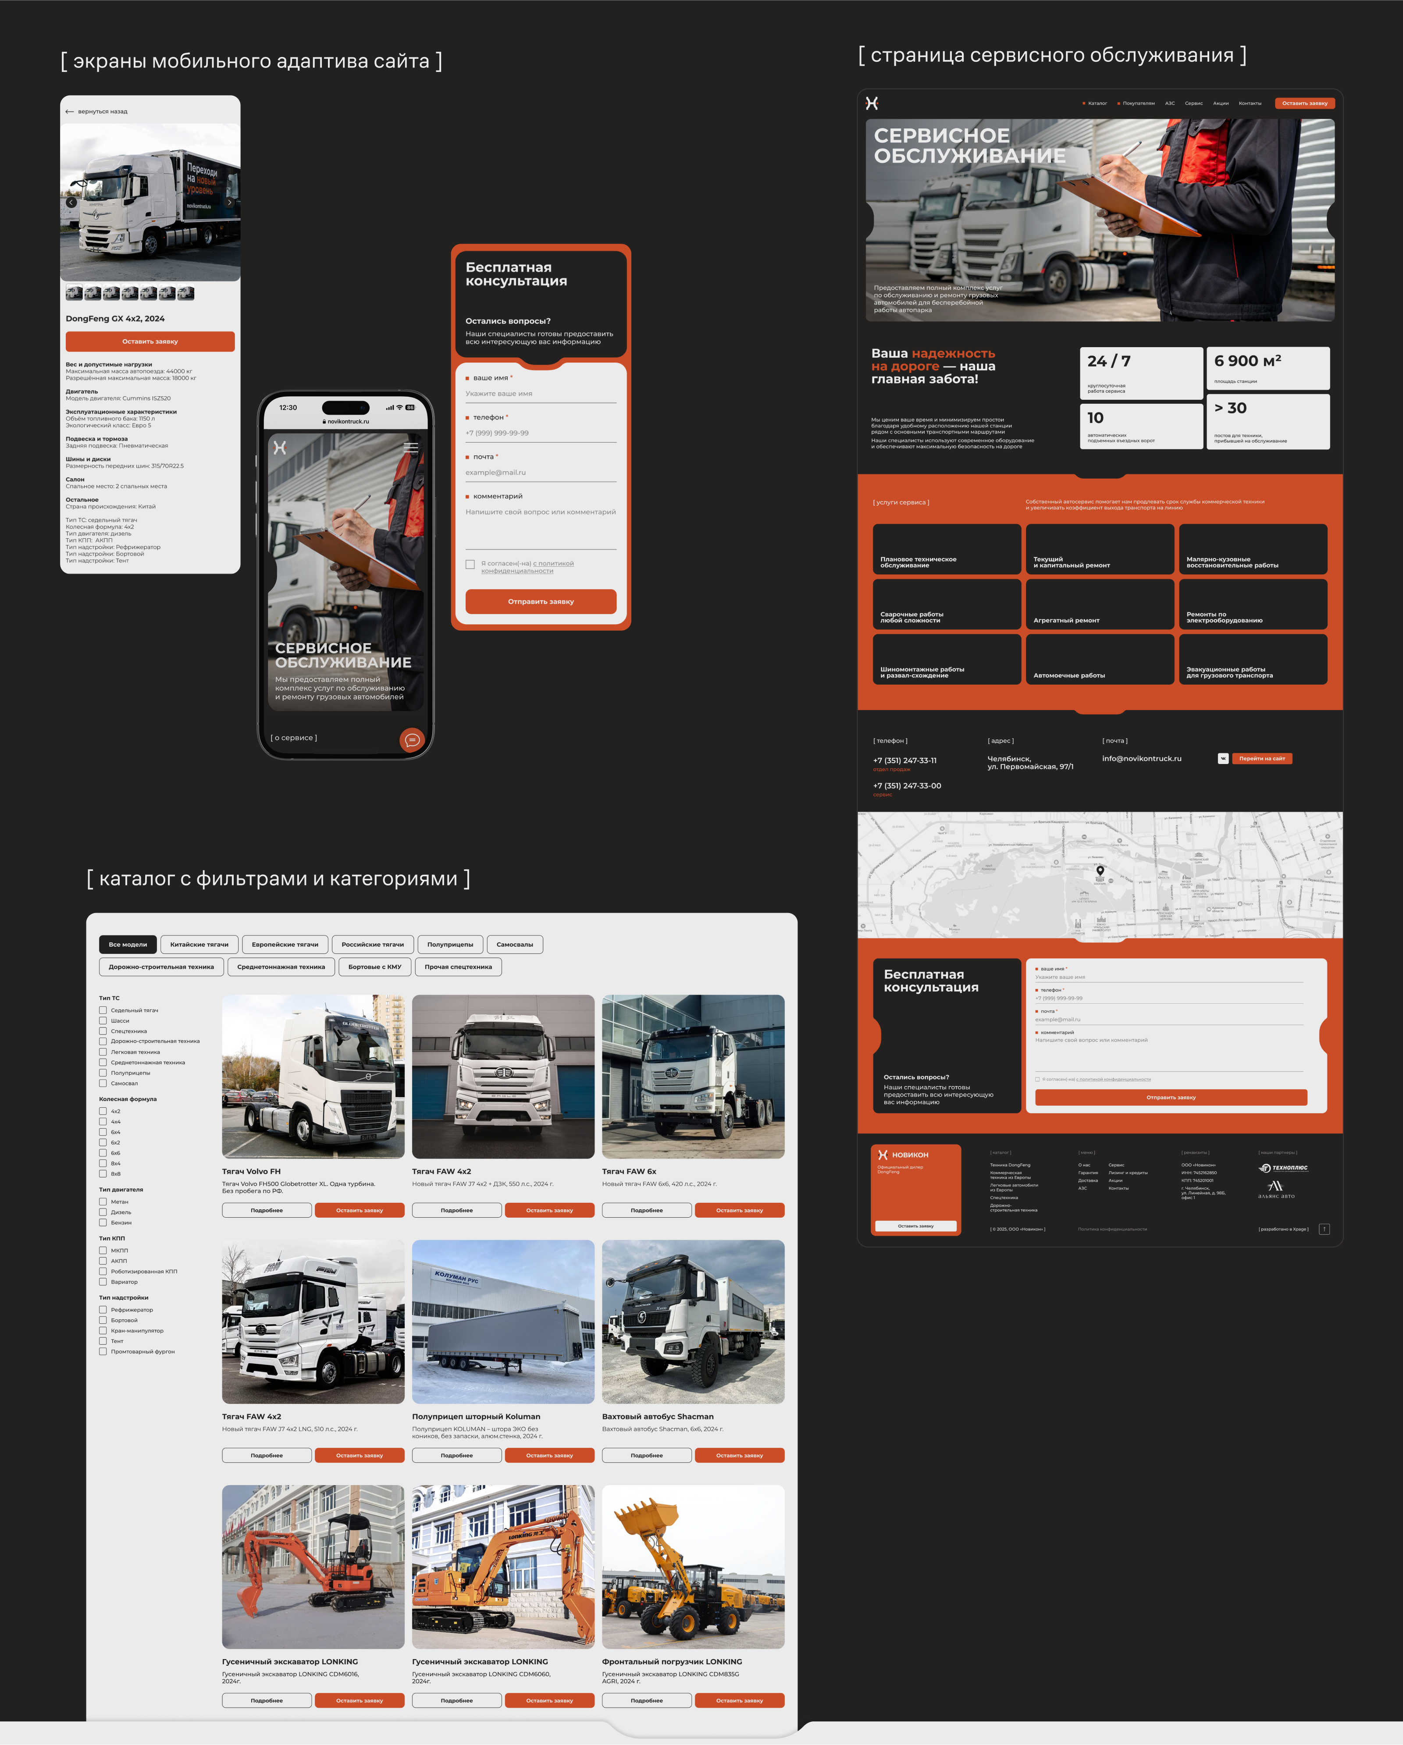Click the next-image arrow on truck photo
The image size is (1403, 1745).
coord(229,203)
